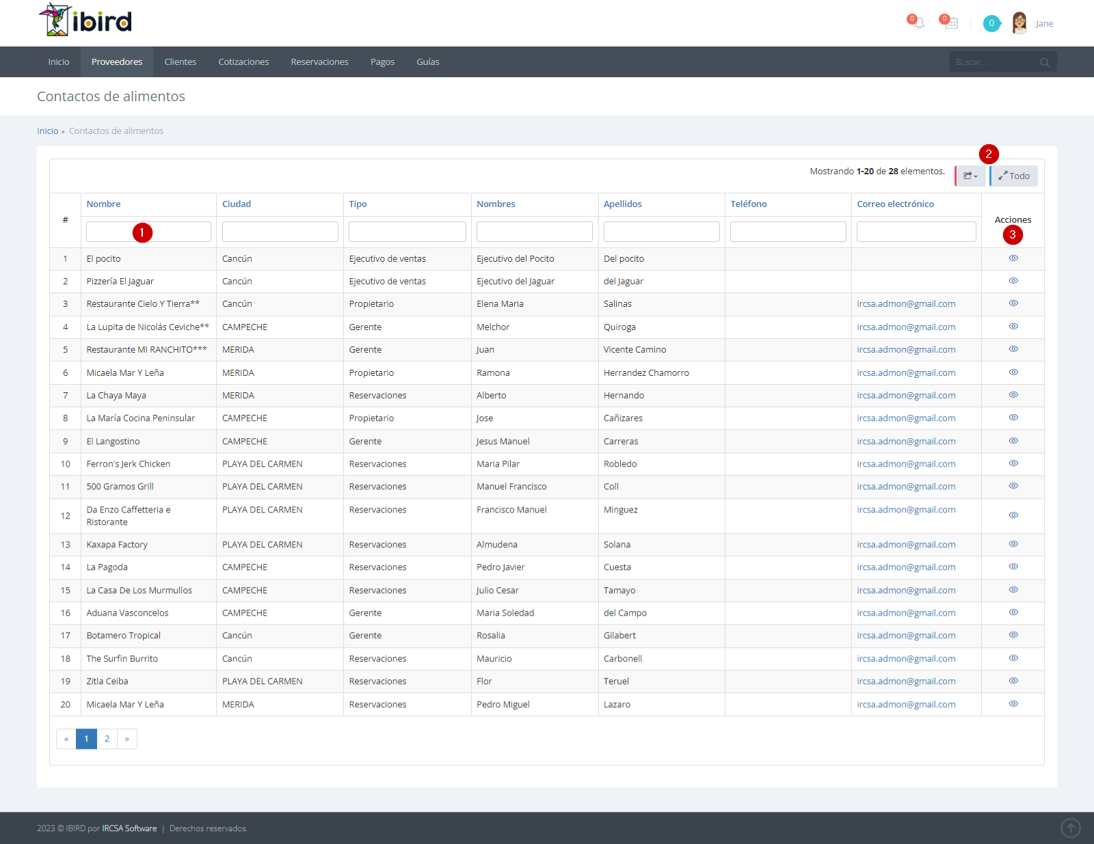
Task: View Da Enzo Caffetteria record
Action: coord(1013,515)
